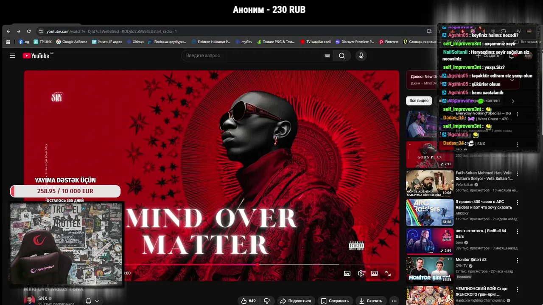Enter fullscreen on the video player
The width and height of the screenshot is (543, 305).
[x=388, y=273]
